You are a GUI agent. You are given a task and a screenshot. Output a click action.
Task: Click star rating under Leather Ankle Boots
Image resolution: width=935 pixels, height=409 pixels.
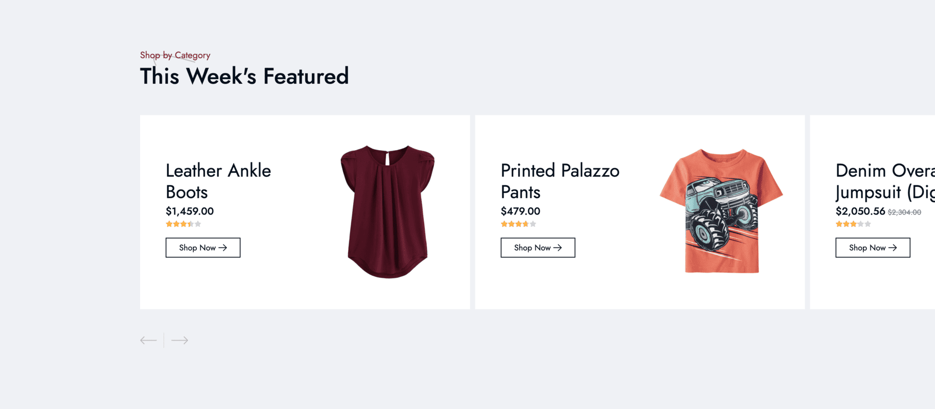183,224
